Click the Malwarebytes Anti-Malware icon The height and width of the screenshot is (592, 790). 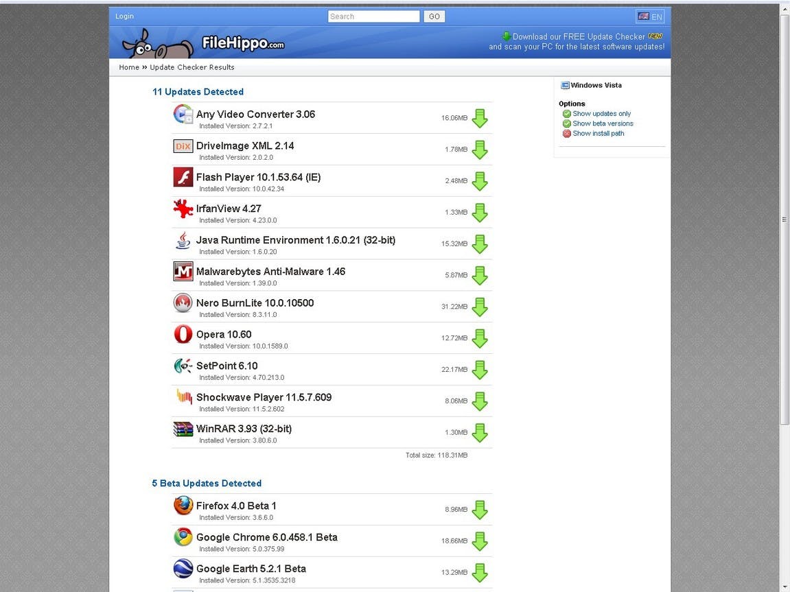point(183,272)
